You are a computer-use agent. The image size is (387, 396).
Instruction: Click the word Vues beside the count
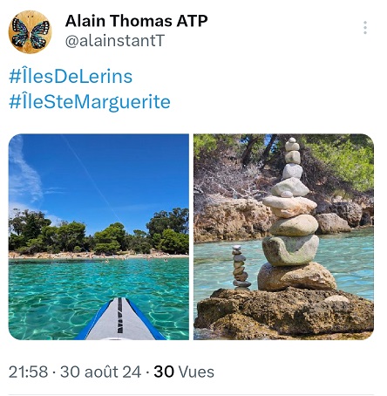[x=196, y=372]
